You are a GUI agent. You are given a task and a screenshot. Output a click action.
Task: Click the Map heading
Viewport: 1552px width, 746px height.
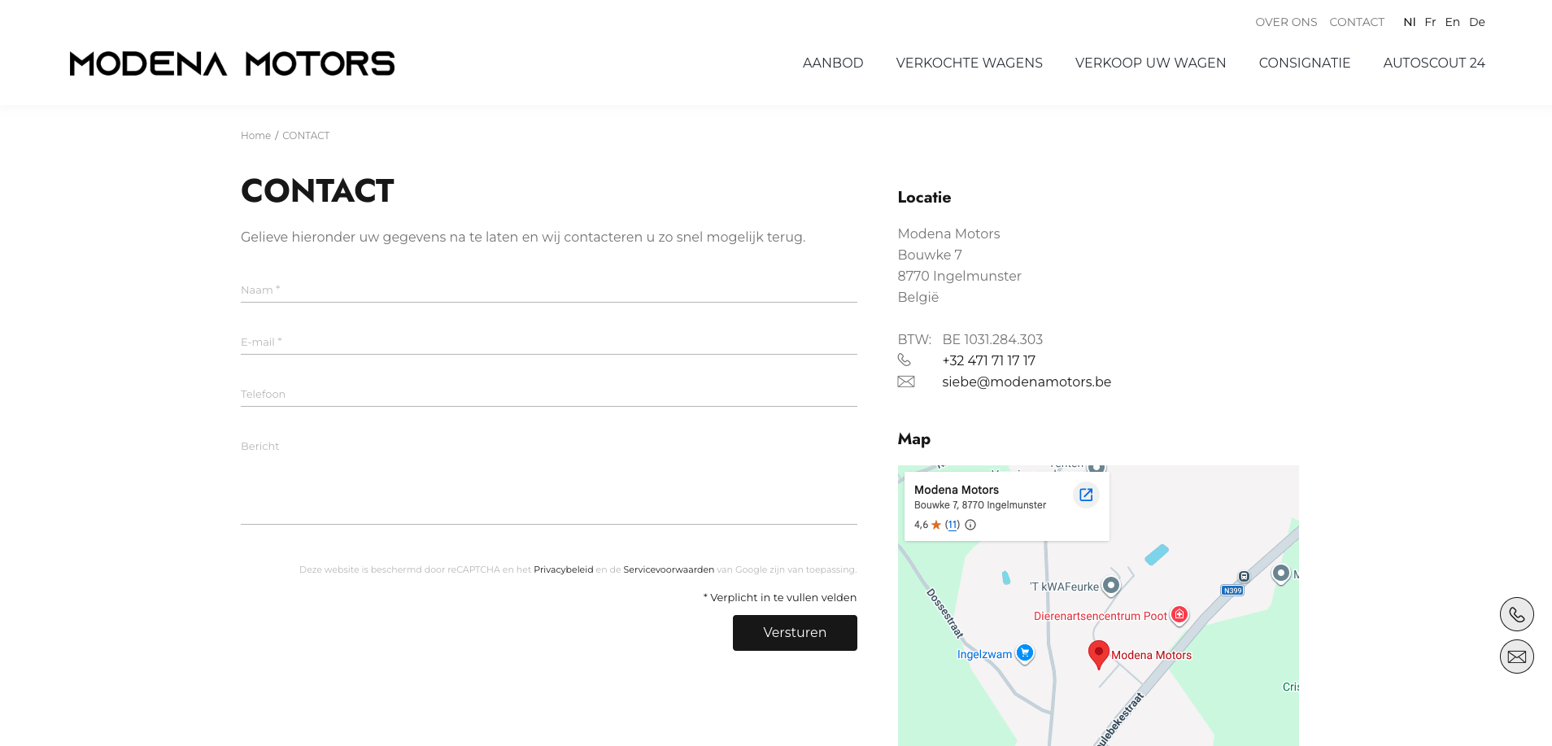(x=914, y=439)
